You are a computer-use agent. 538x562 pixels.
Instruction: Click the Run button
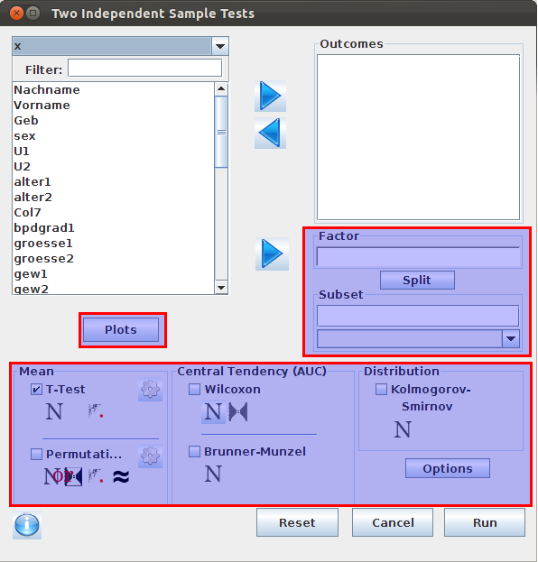pos(485,522)
